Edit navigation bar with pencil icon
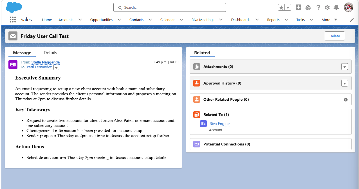The width and height of the screenshot is (359, 189). coord(352,20)
